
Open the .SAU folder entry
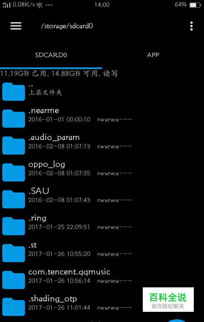pyautogui.click(x=102, y=196)
